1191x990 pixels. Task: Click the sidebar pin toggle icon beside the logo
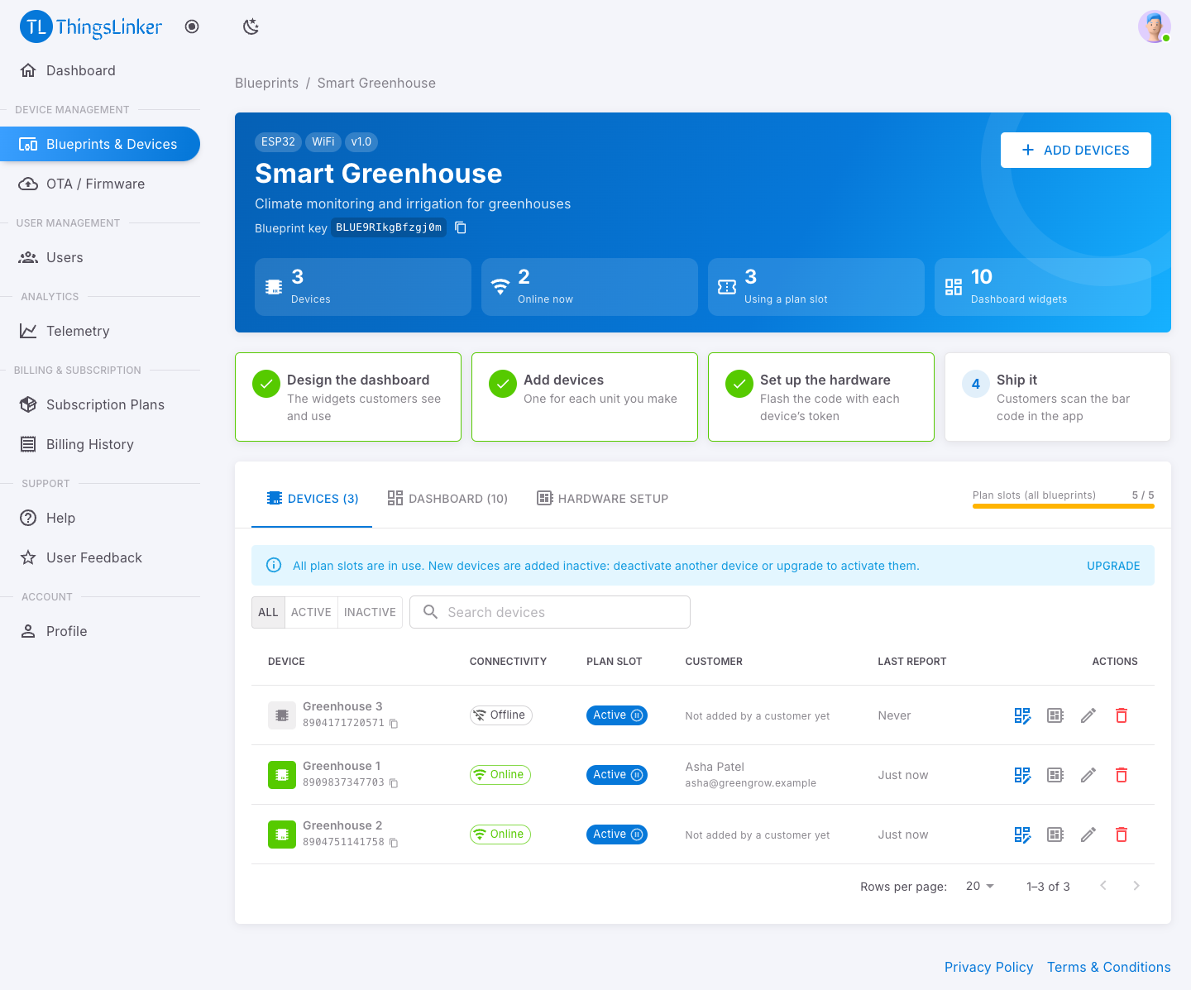192,26
